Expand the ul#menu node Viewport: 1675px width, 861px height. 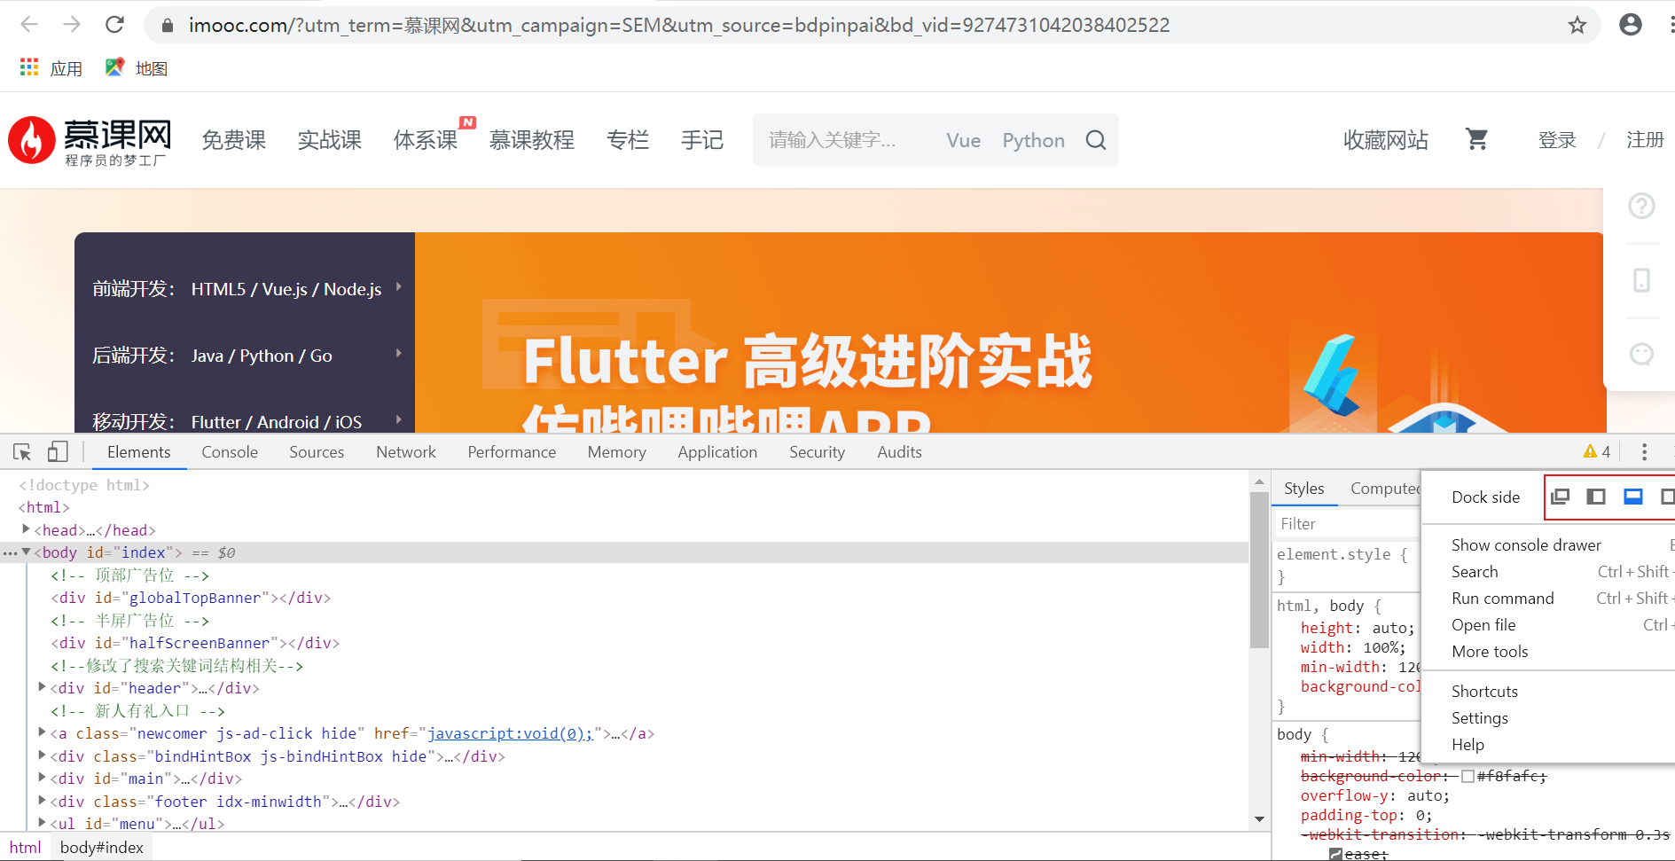42,823
